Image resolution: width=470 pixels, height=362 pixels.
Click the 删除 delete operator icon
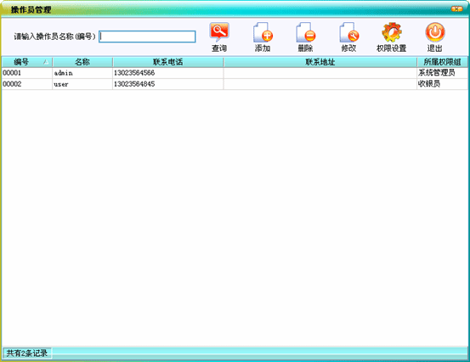305,31
